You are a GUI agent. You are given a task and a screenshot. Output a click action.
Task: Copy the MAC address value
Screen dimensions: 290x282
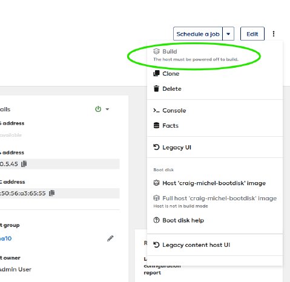[52, 193]
